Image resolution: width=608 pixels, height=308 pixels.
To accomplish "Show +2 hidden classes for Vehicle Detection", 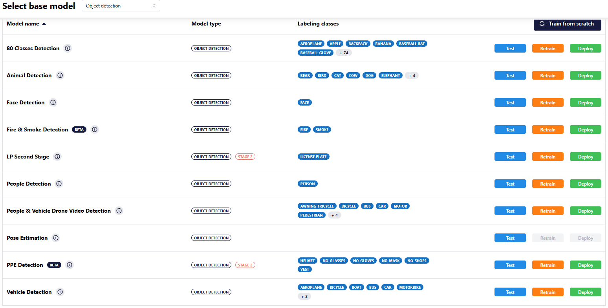I will (x=304, y=296).
